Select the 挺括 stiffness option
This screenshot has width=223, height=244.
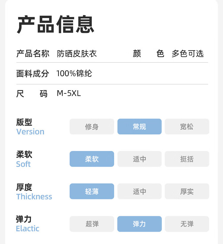pos(187,159)
